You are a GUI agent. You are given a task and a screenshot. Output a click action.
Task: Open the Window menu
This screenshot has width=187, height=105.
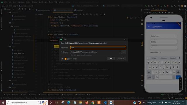click(x=62, y=2)
